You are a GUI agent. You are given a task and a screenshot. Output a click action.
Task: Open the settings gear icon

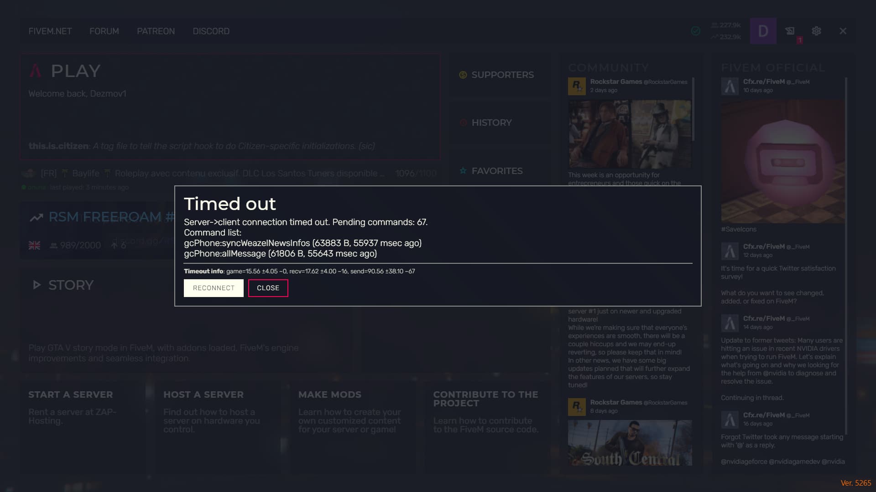[x=817, y=31]
